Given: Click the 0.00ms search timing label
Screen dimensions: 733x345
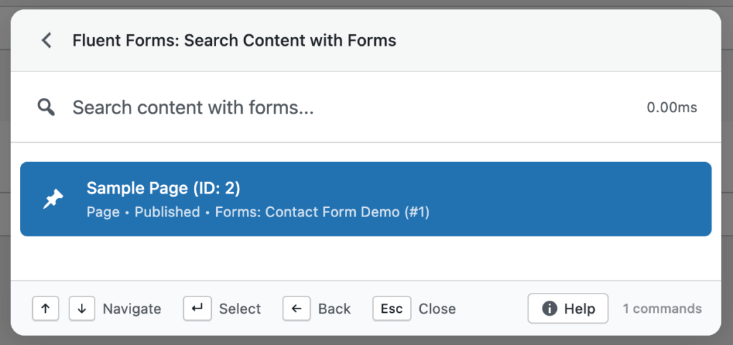Looking at the screenshot, I should tap(671, 108).
